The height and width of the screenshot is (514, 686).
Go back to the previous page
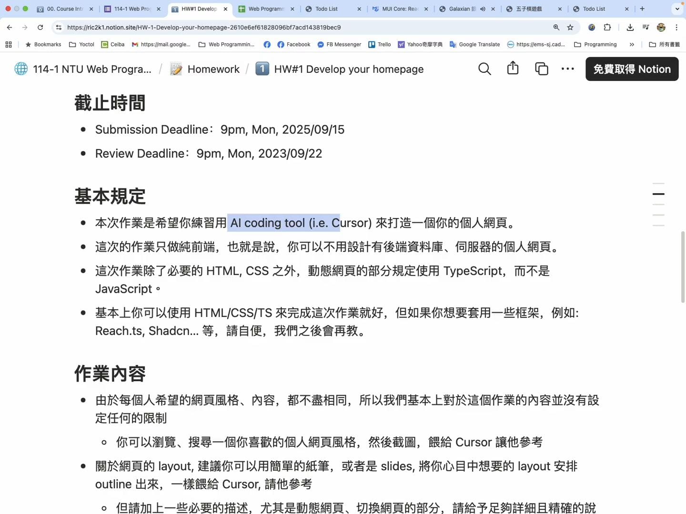10,28
